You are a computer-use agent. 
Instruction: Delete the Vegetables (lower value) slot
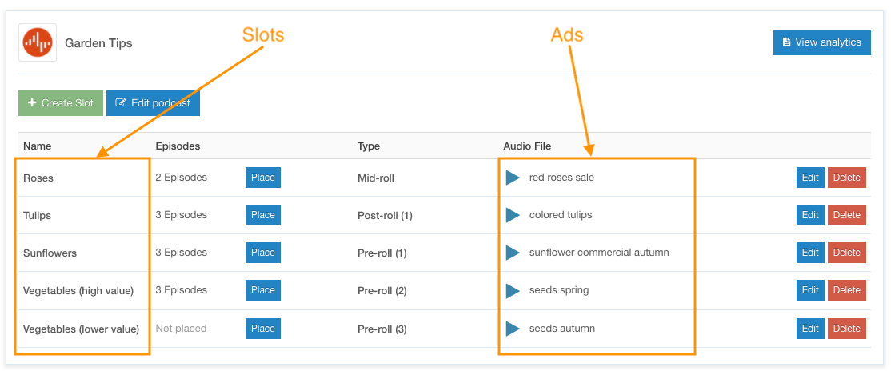coord(847,329)
